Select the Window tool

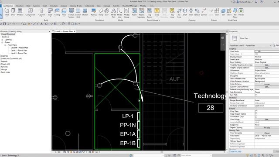tap(20, 12)
